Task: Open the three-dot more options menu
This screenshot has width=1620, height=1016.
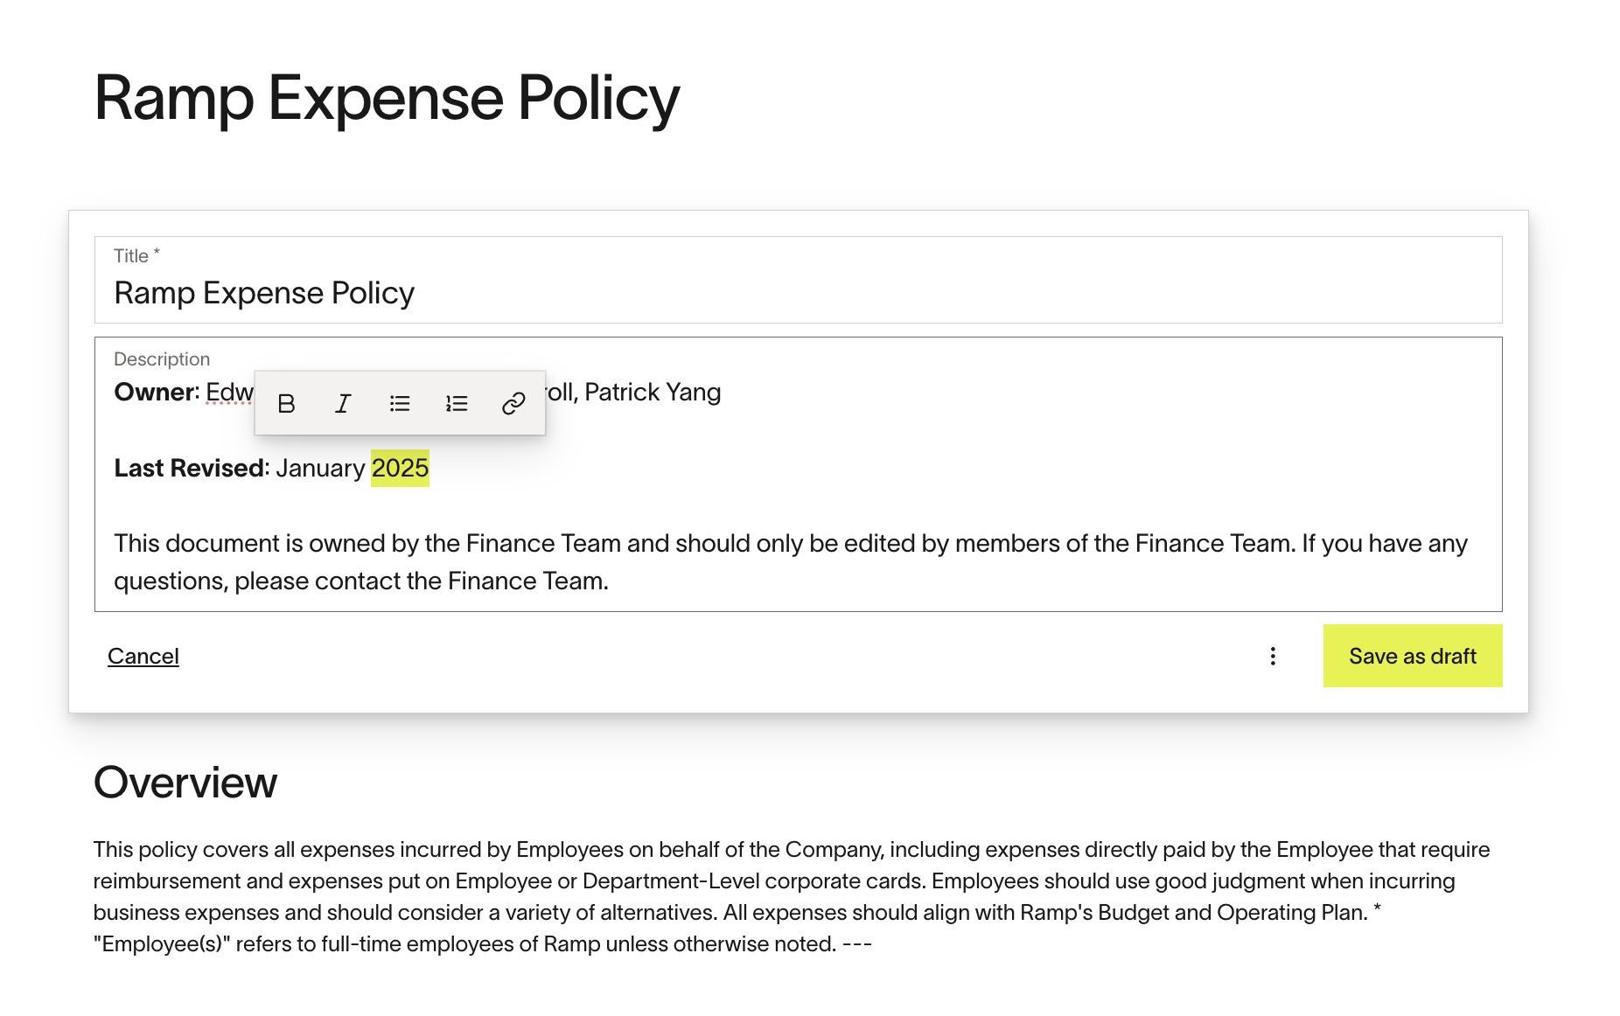Action: (x=1273, y=656)
